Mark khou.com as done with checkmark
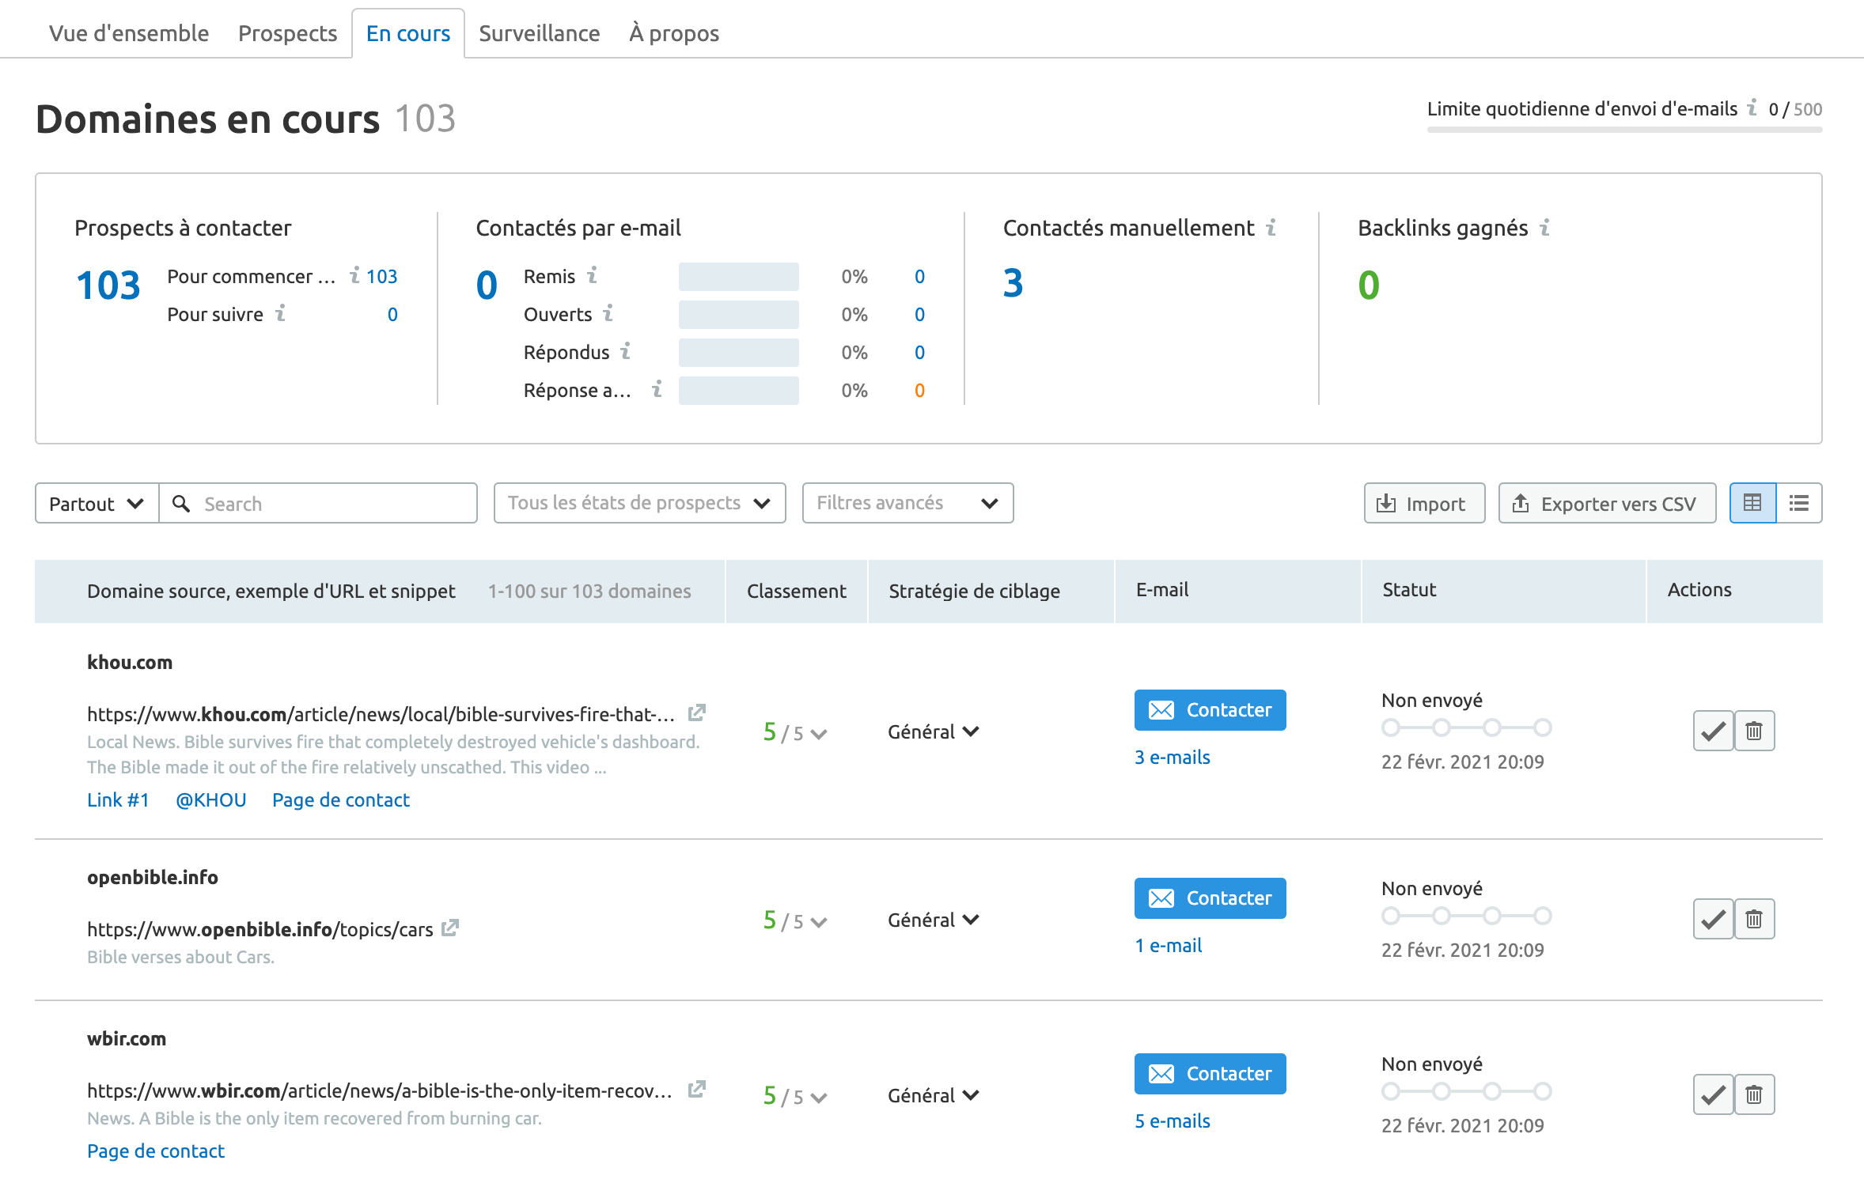 coord(1713,731)
